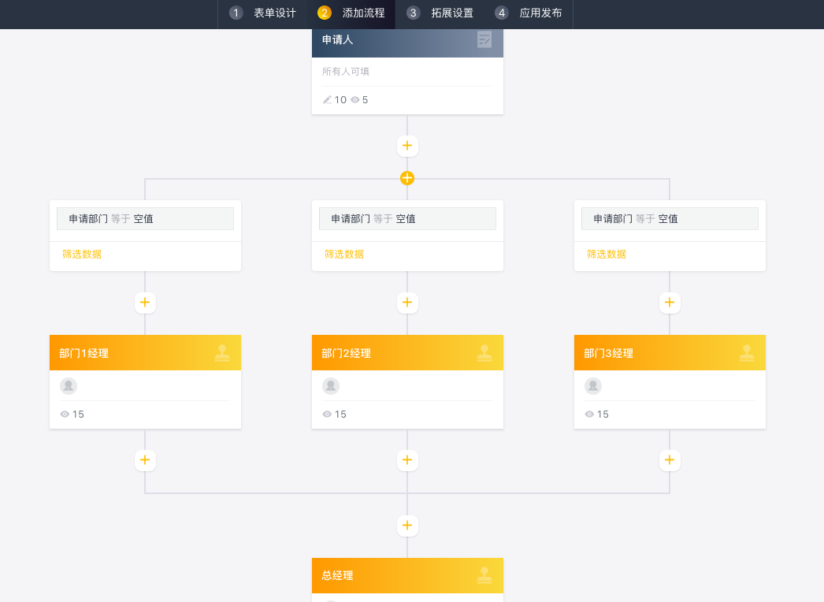This screenshot has height=602, width=824.
Task: Add a node above the 总经理 card
Action: tap(407, 526)
